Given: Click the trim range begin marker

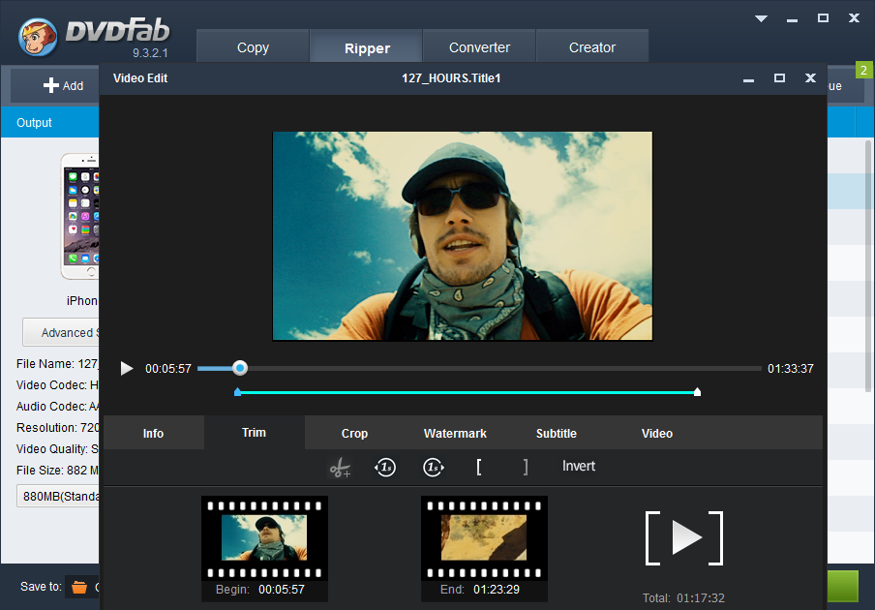Looking at the screenshot, I should 238,392.
